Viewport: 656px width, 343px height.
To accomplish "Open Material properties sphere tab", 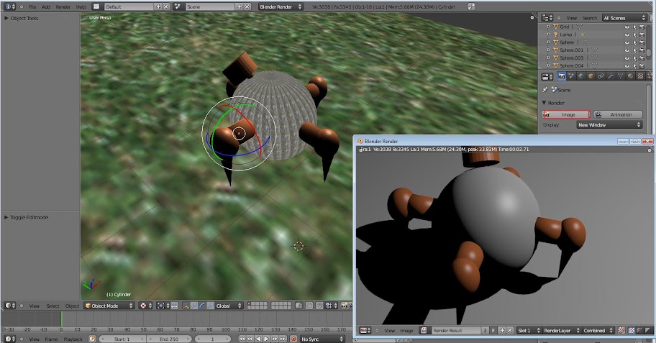I will click(630, 76).
